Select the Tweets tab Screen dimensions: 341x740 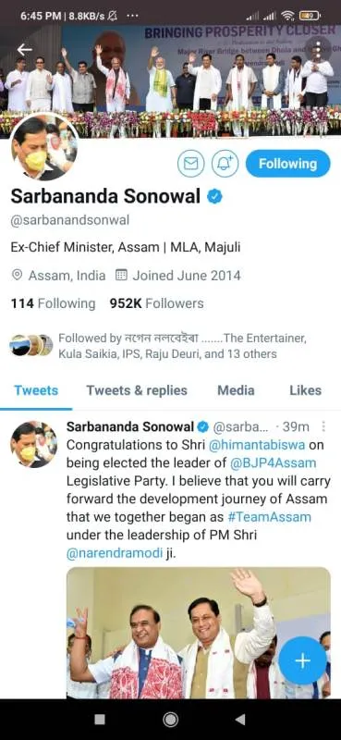tap(36, 390)
